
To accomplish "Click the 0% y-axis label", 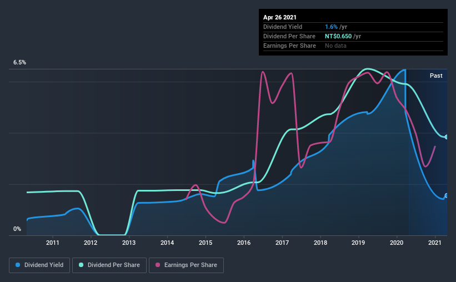I will click(x=17, y=229).
